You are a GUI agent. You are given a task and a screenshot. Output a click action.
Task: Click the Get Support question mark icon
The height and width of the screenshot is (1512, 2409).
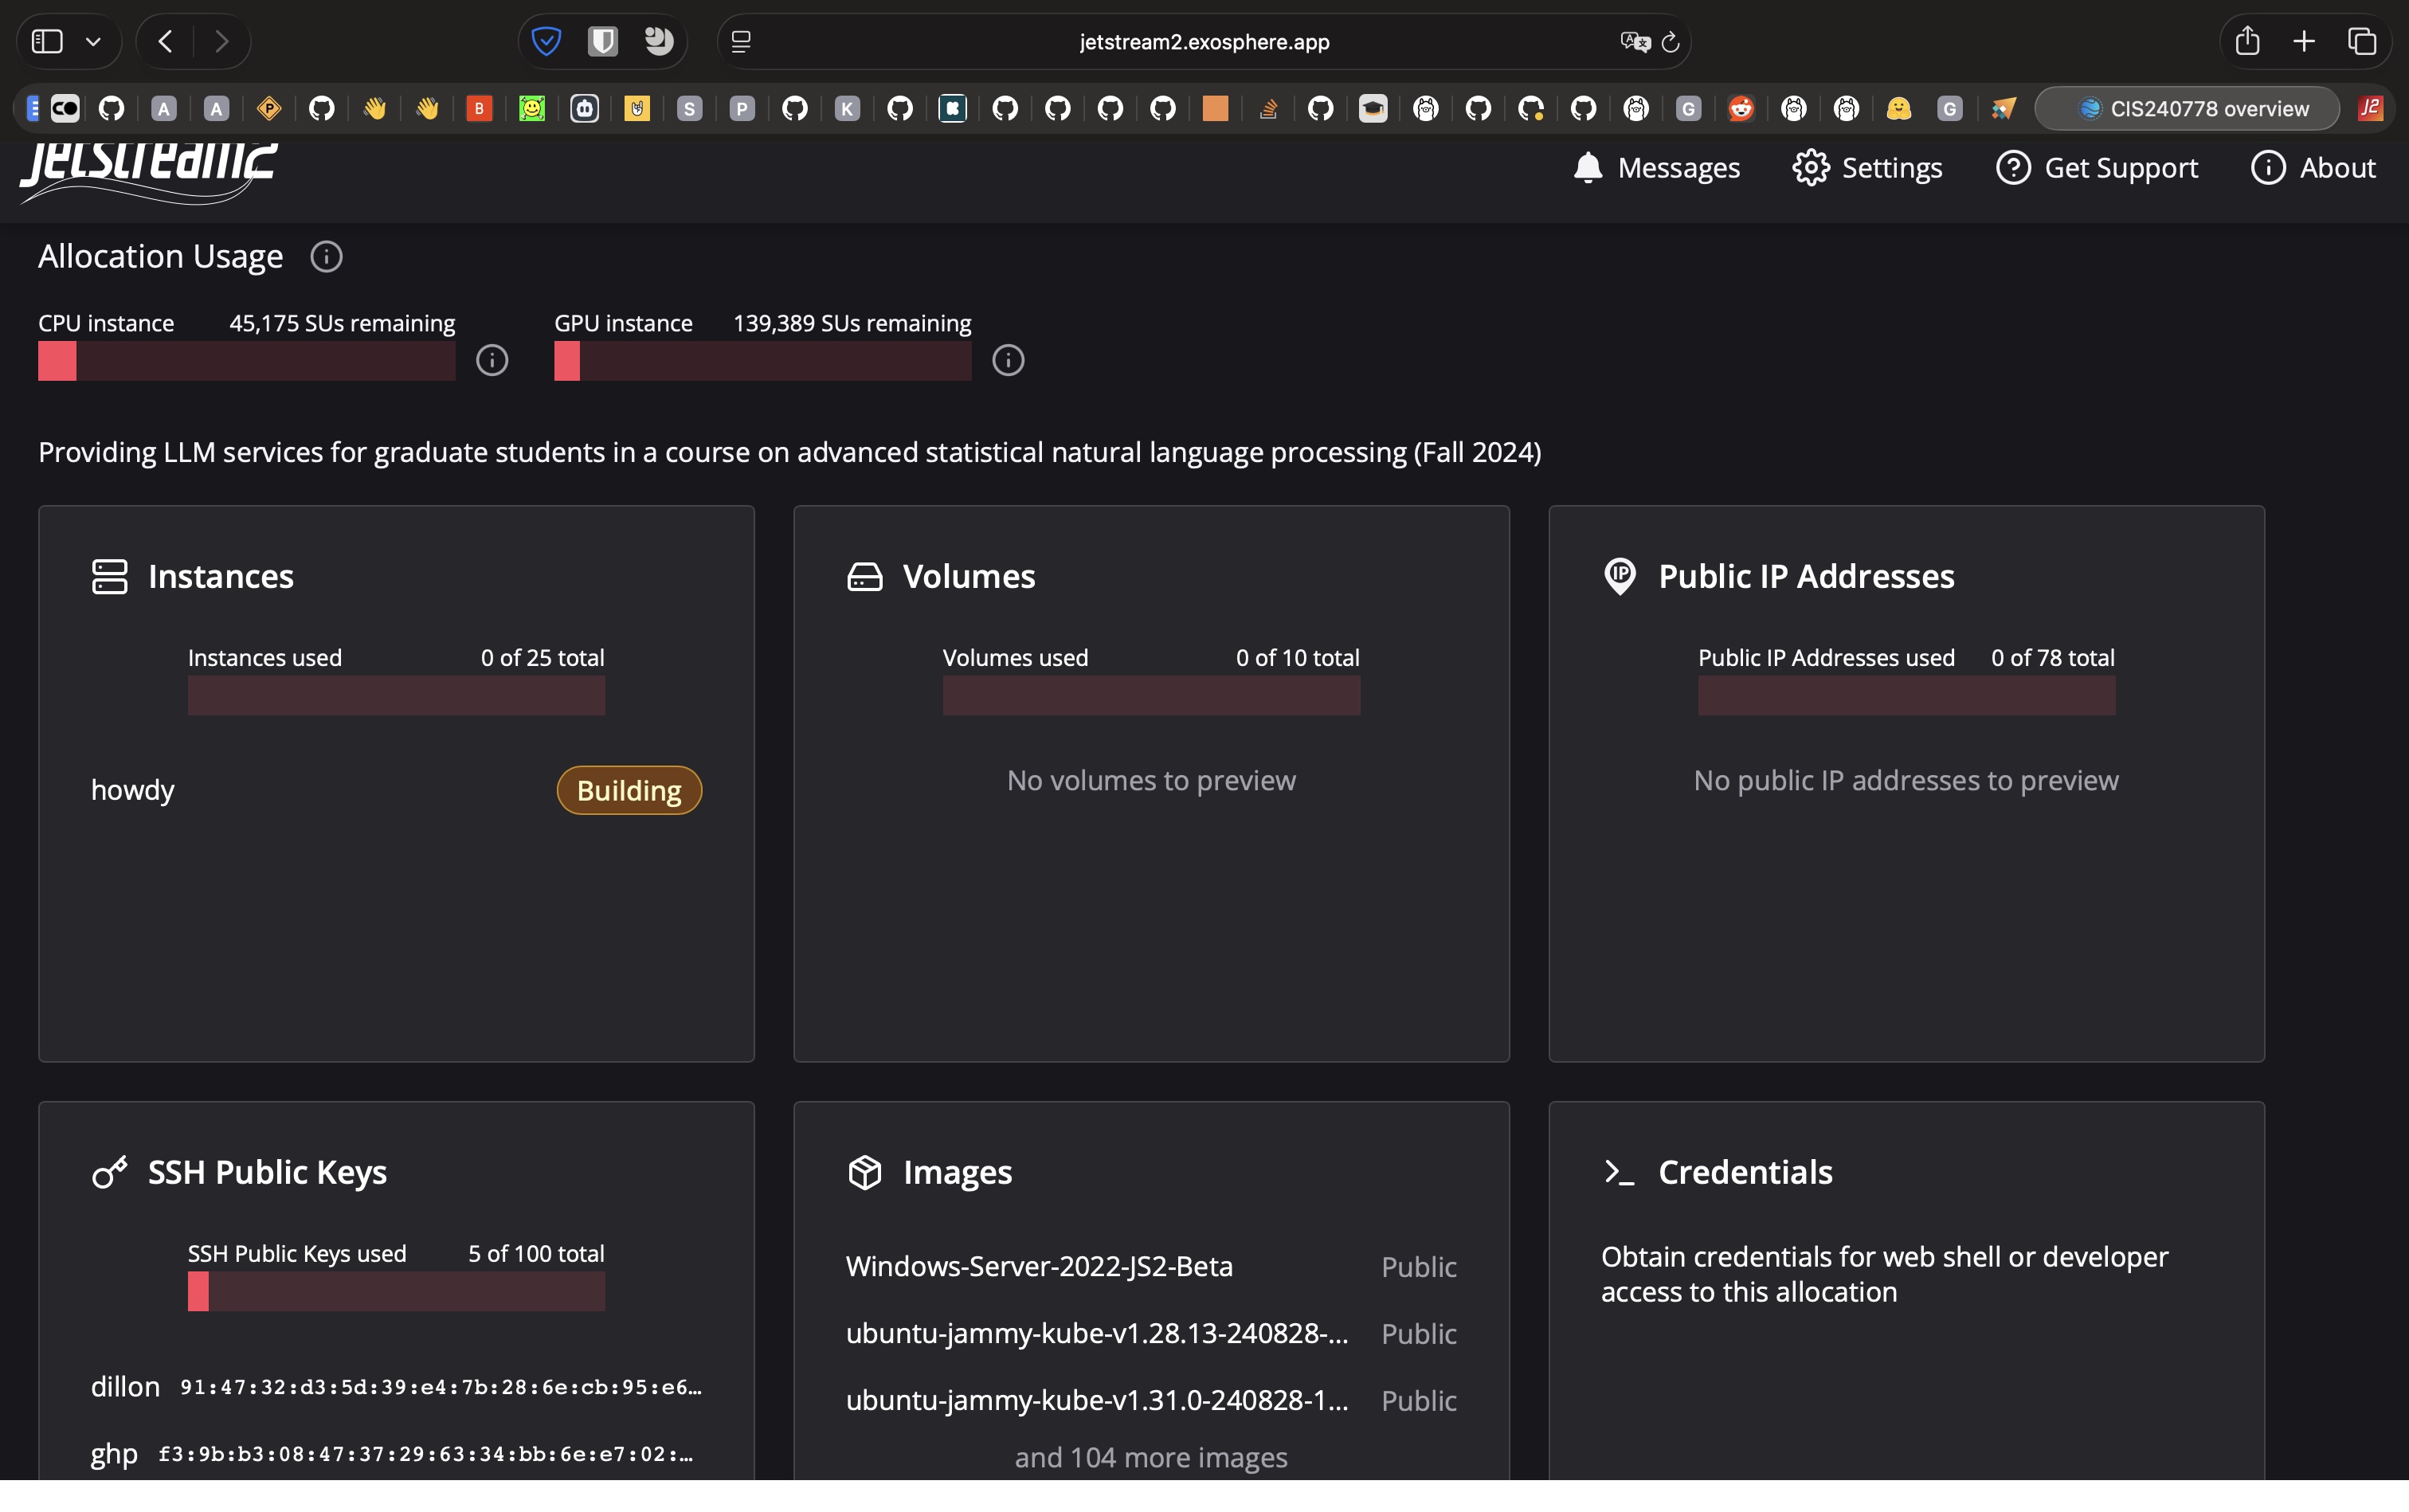2013,168
